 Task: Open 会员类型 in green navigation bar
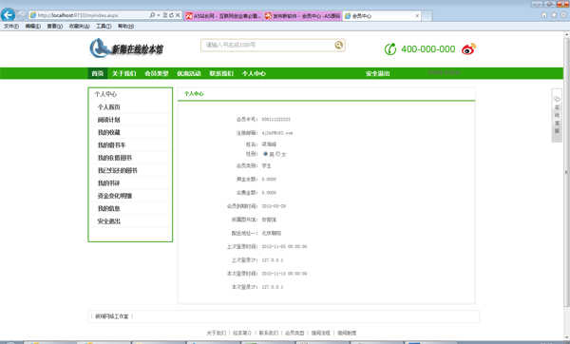click(x=157, y=73)
